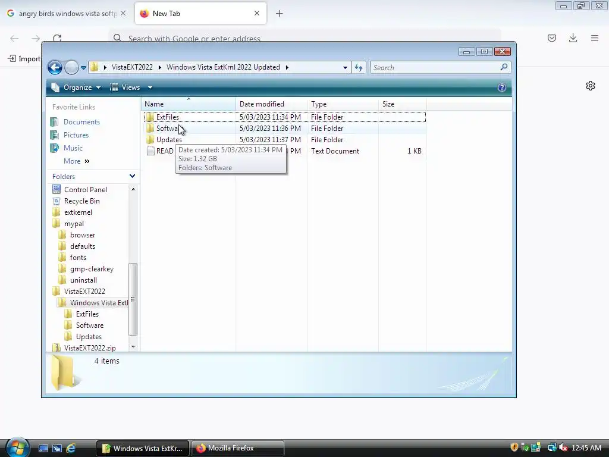Select Updates in the folder tree
Image resolution: width=609 pixels, height=457 pixels.
89,336
